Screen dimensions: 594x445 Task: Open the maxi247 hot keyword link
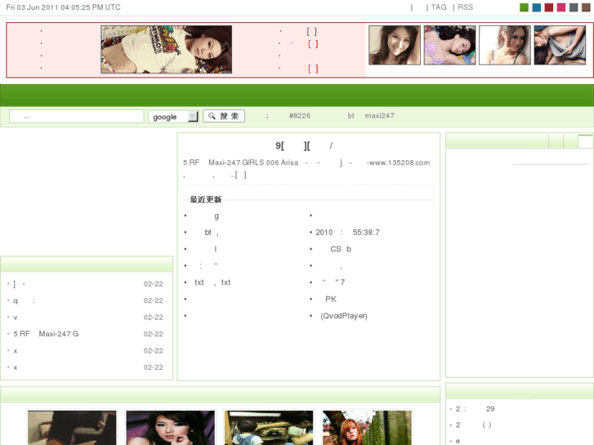(x=380, y=116)
